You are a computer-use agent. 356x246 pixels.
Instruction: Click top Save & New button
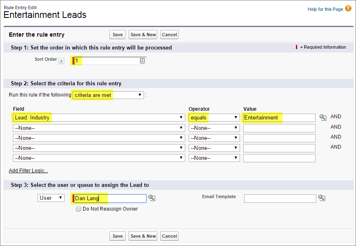[143, 35]
